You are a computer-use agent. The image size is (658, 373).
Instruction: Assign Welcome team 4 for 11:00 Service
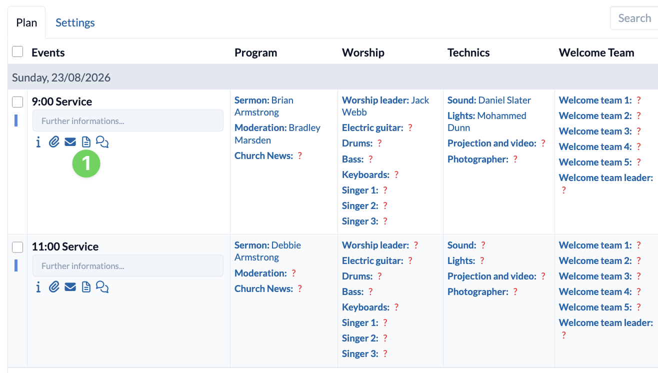pos(600,291)
